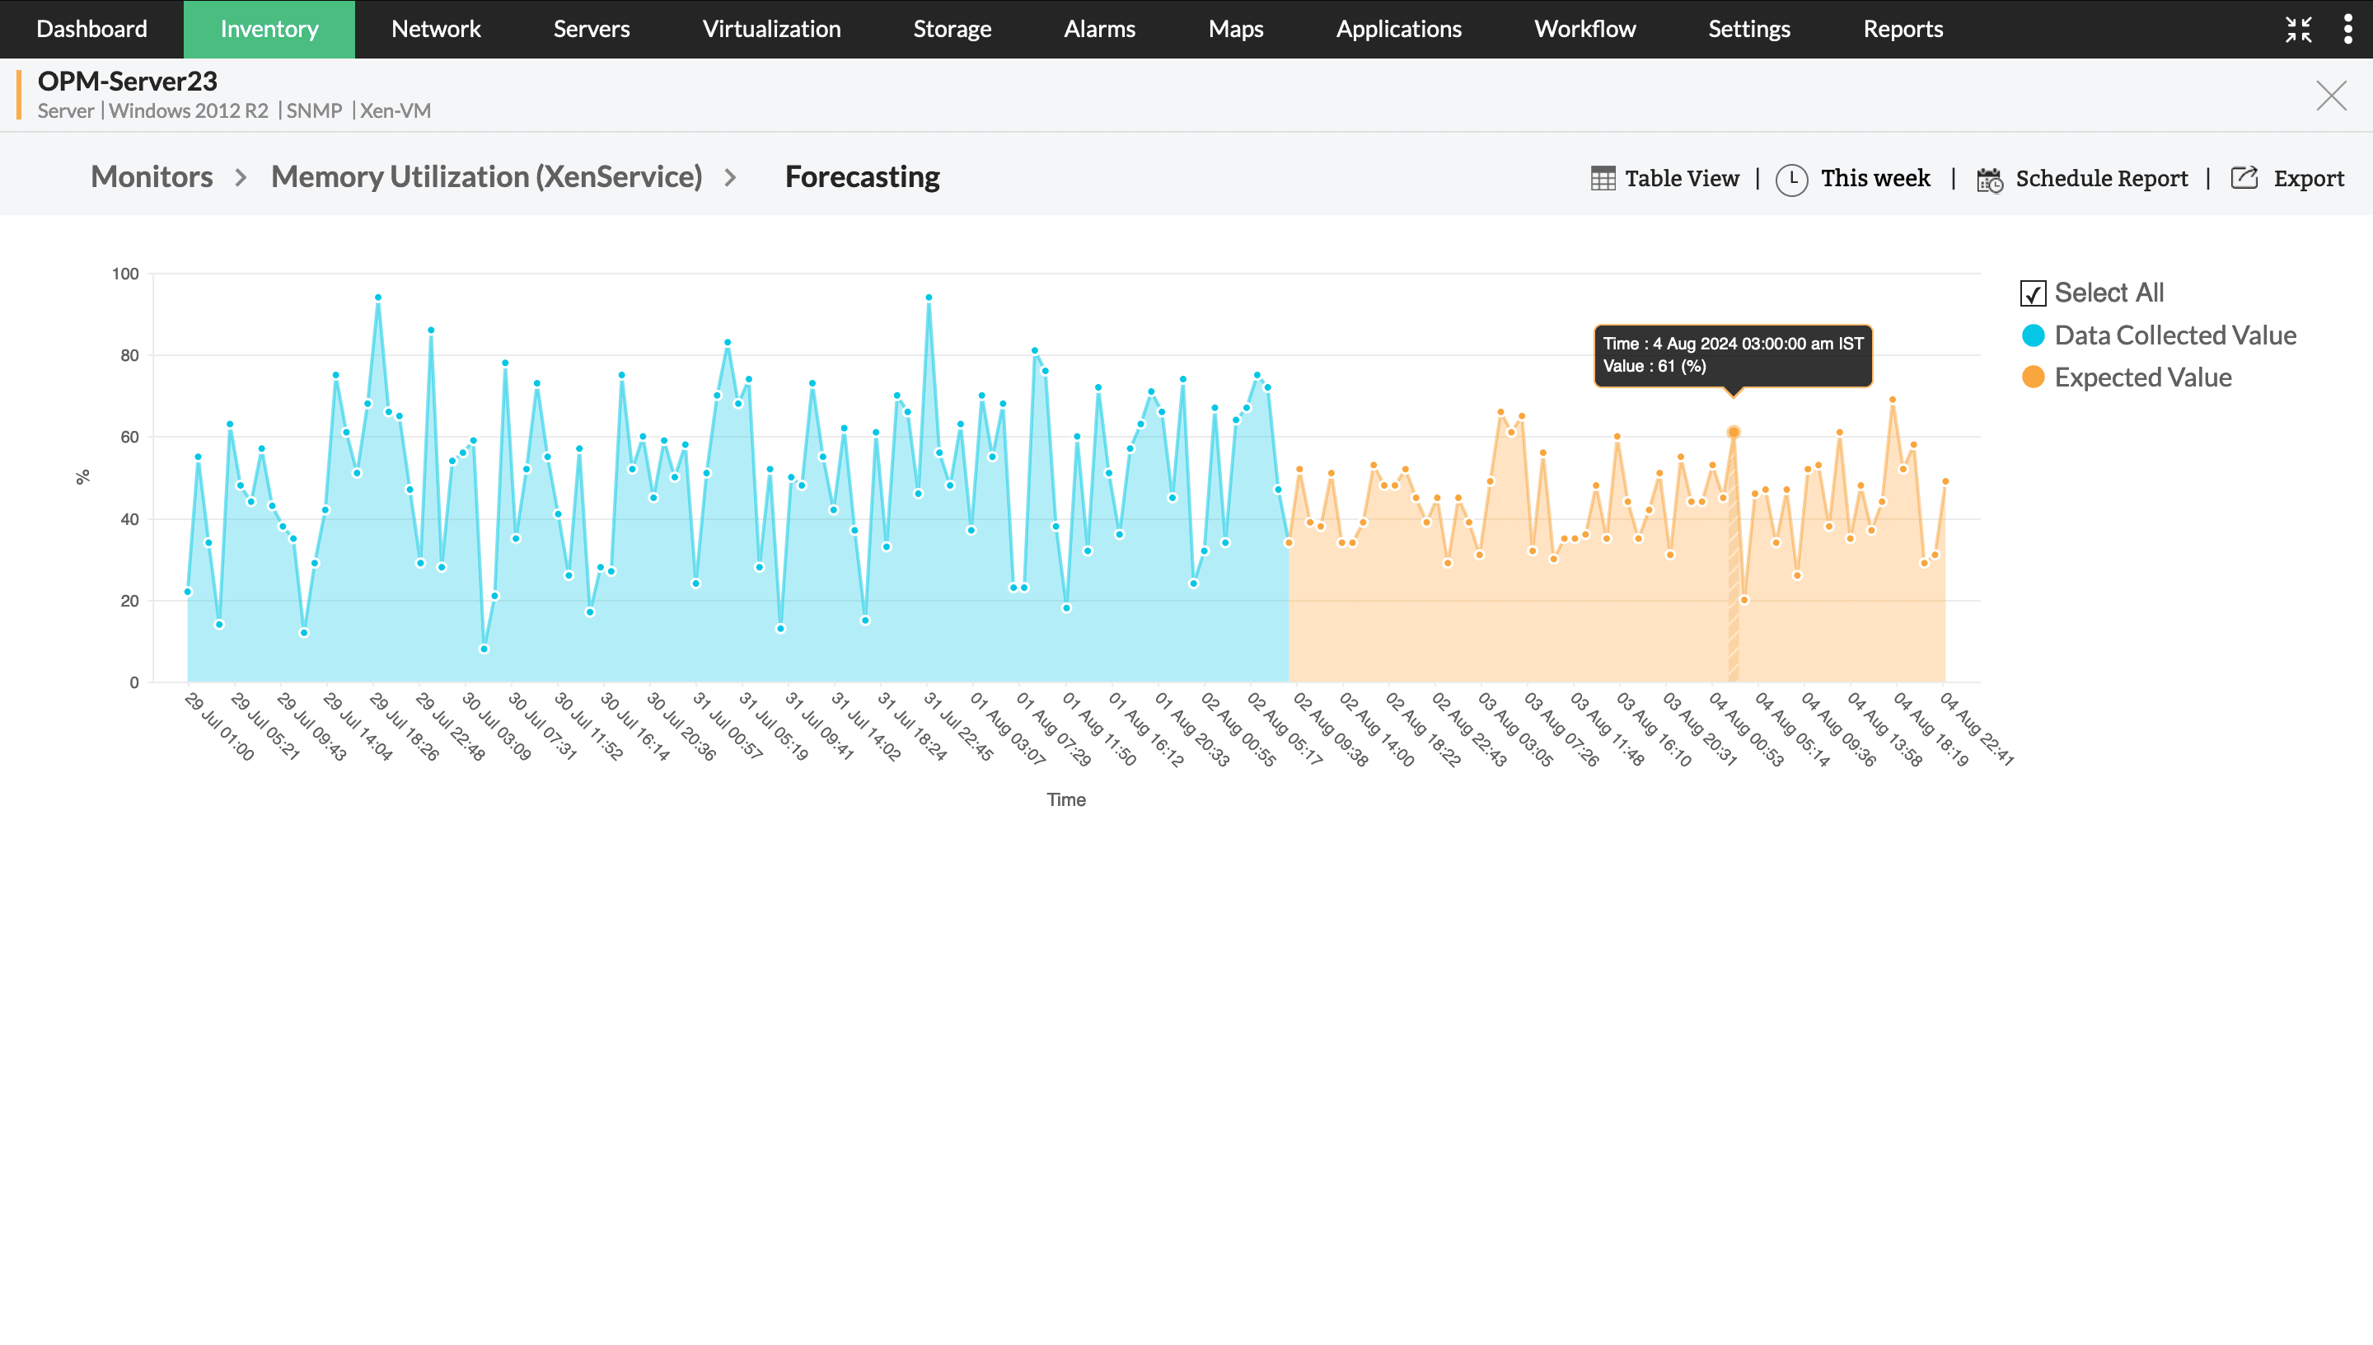Open the Alarms menu tab
The height and width of the screenshot is (1345, 2373).
(x=1099, y=30)
